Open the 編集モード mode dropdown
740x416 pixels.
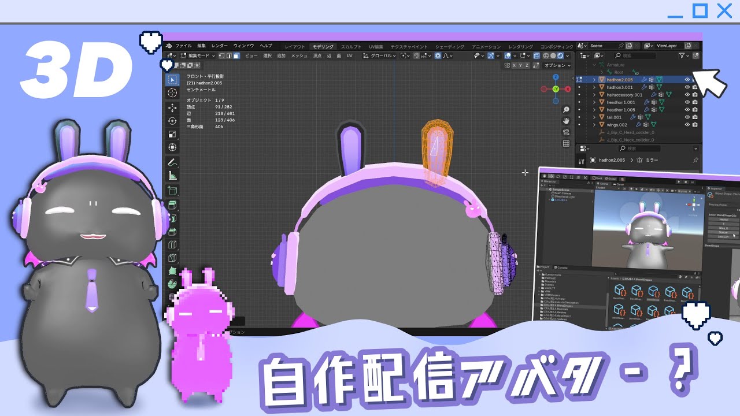198,56
